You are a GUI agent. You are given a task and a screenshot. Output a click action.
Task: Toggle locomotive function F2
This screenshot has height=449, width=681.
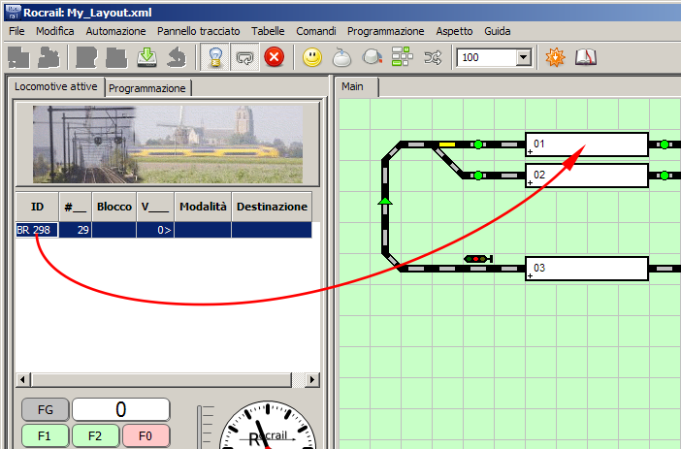coord(95,435)
